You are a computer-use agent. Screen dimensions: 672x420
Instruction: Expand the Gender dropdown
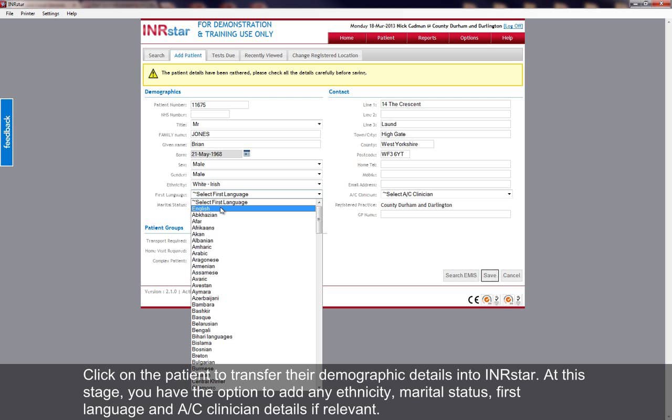tap(319, 174)
